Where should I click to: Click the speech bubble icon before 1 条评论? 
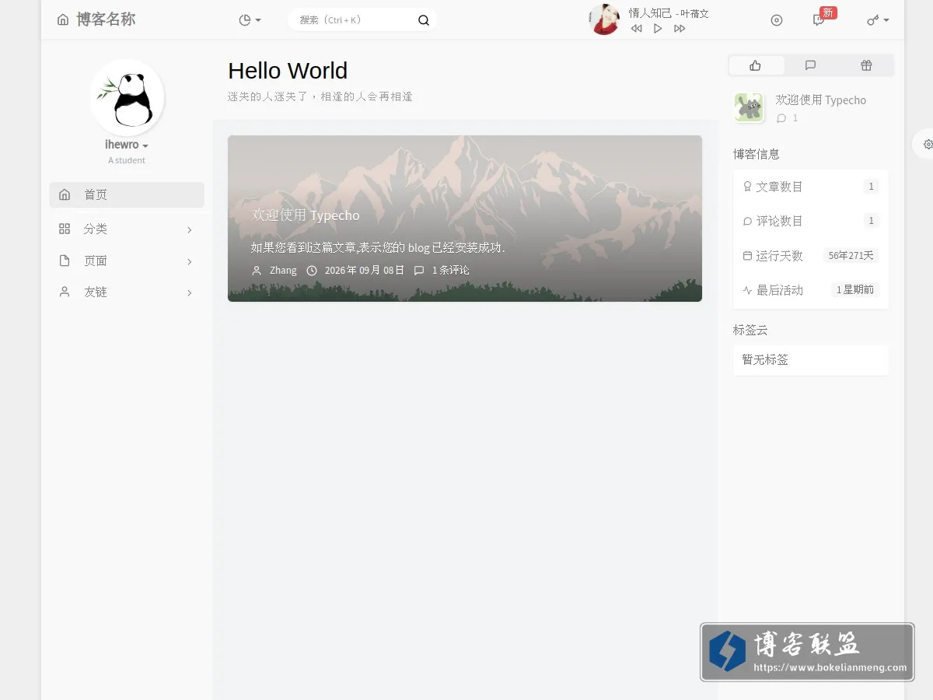419,271
